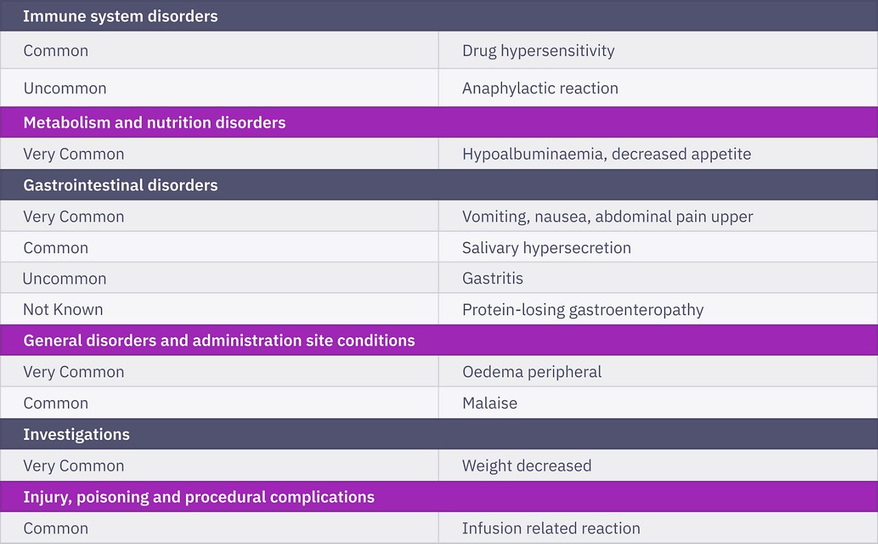This screenshot has height=544, width=878.
Task: Click the Anaphylactic reaction cell
Action: [658, 88]
